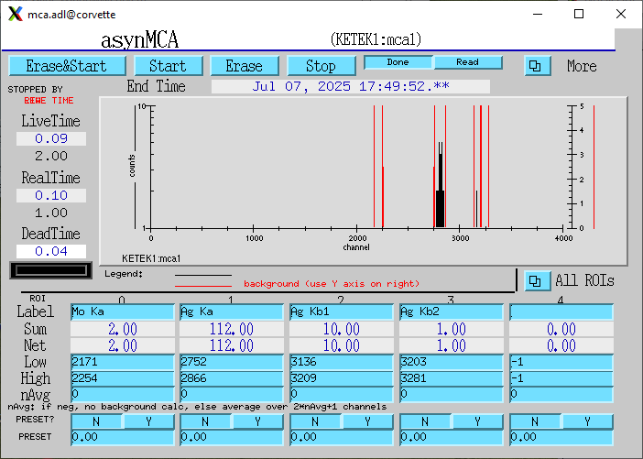Edit PRESET value for Ag Ka ROI
This screenshot has width=643, height=459.
coord(232,438)
